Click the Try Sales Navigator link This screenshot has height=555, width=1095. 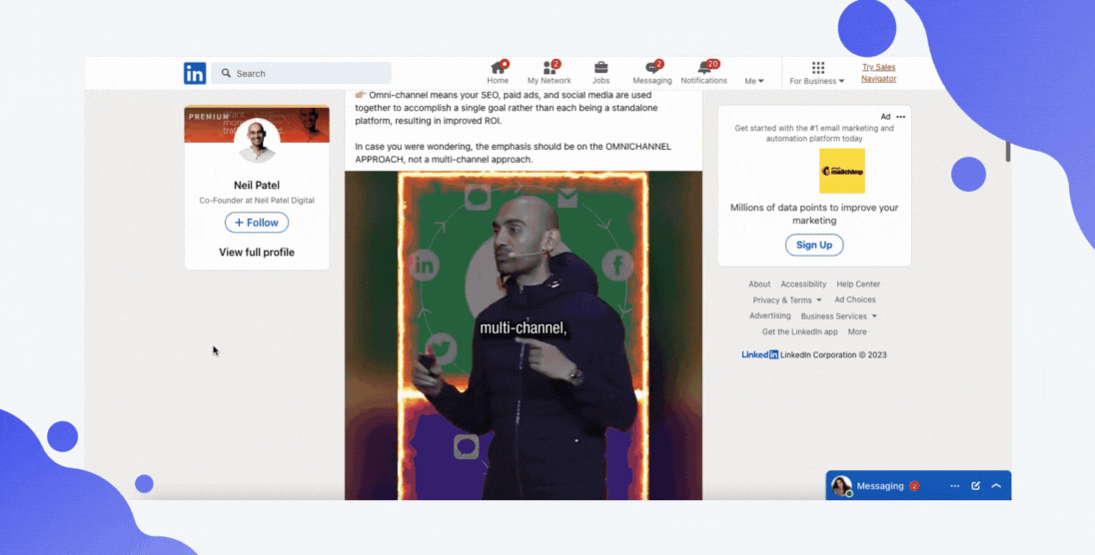878,73
